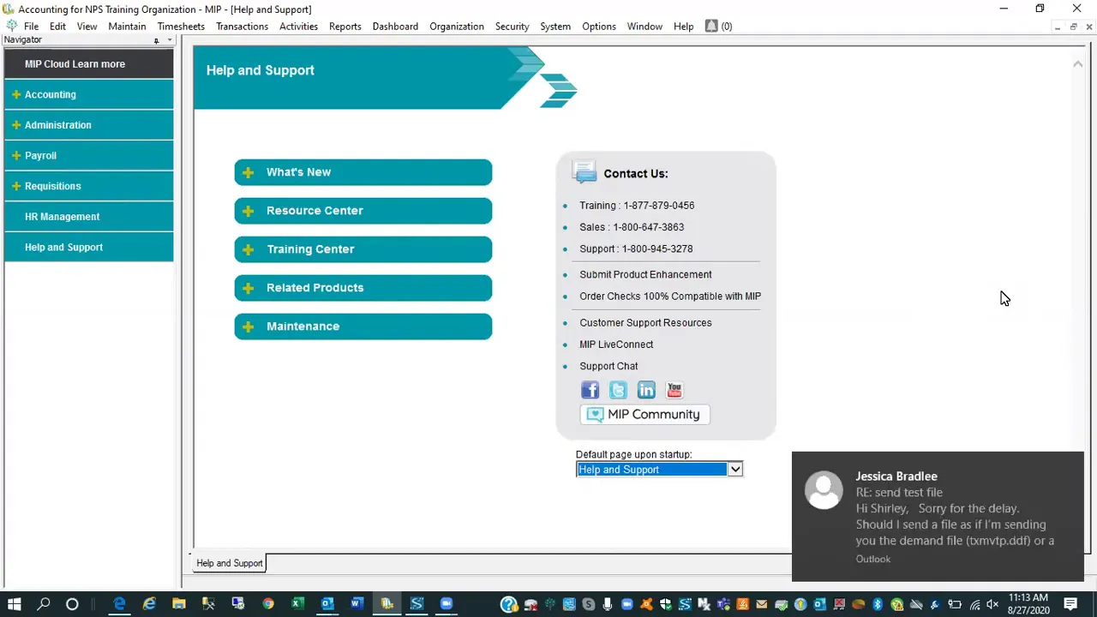Open the Organization menu
The height and width of the screenshot is (617, 1097).
tap(457, 27)
